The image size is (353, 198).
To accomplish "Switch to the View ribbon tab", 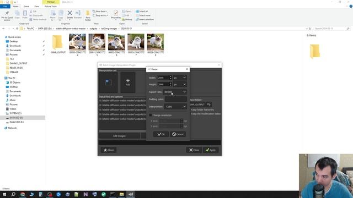I will click(x=36, y=6).
